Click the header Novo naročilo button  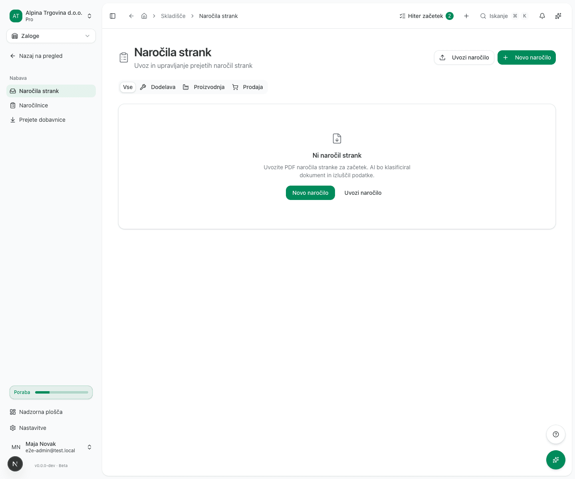click(527, 57)
